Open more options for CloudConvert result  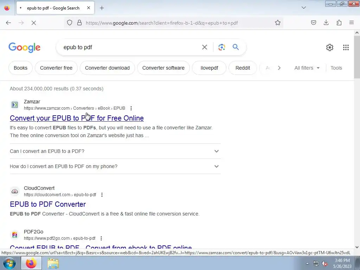(102, 195)
